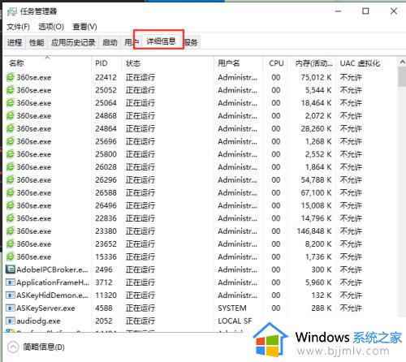
Task: Click the memory value 300 K
Action: click(322, 269)
